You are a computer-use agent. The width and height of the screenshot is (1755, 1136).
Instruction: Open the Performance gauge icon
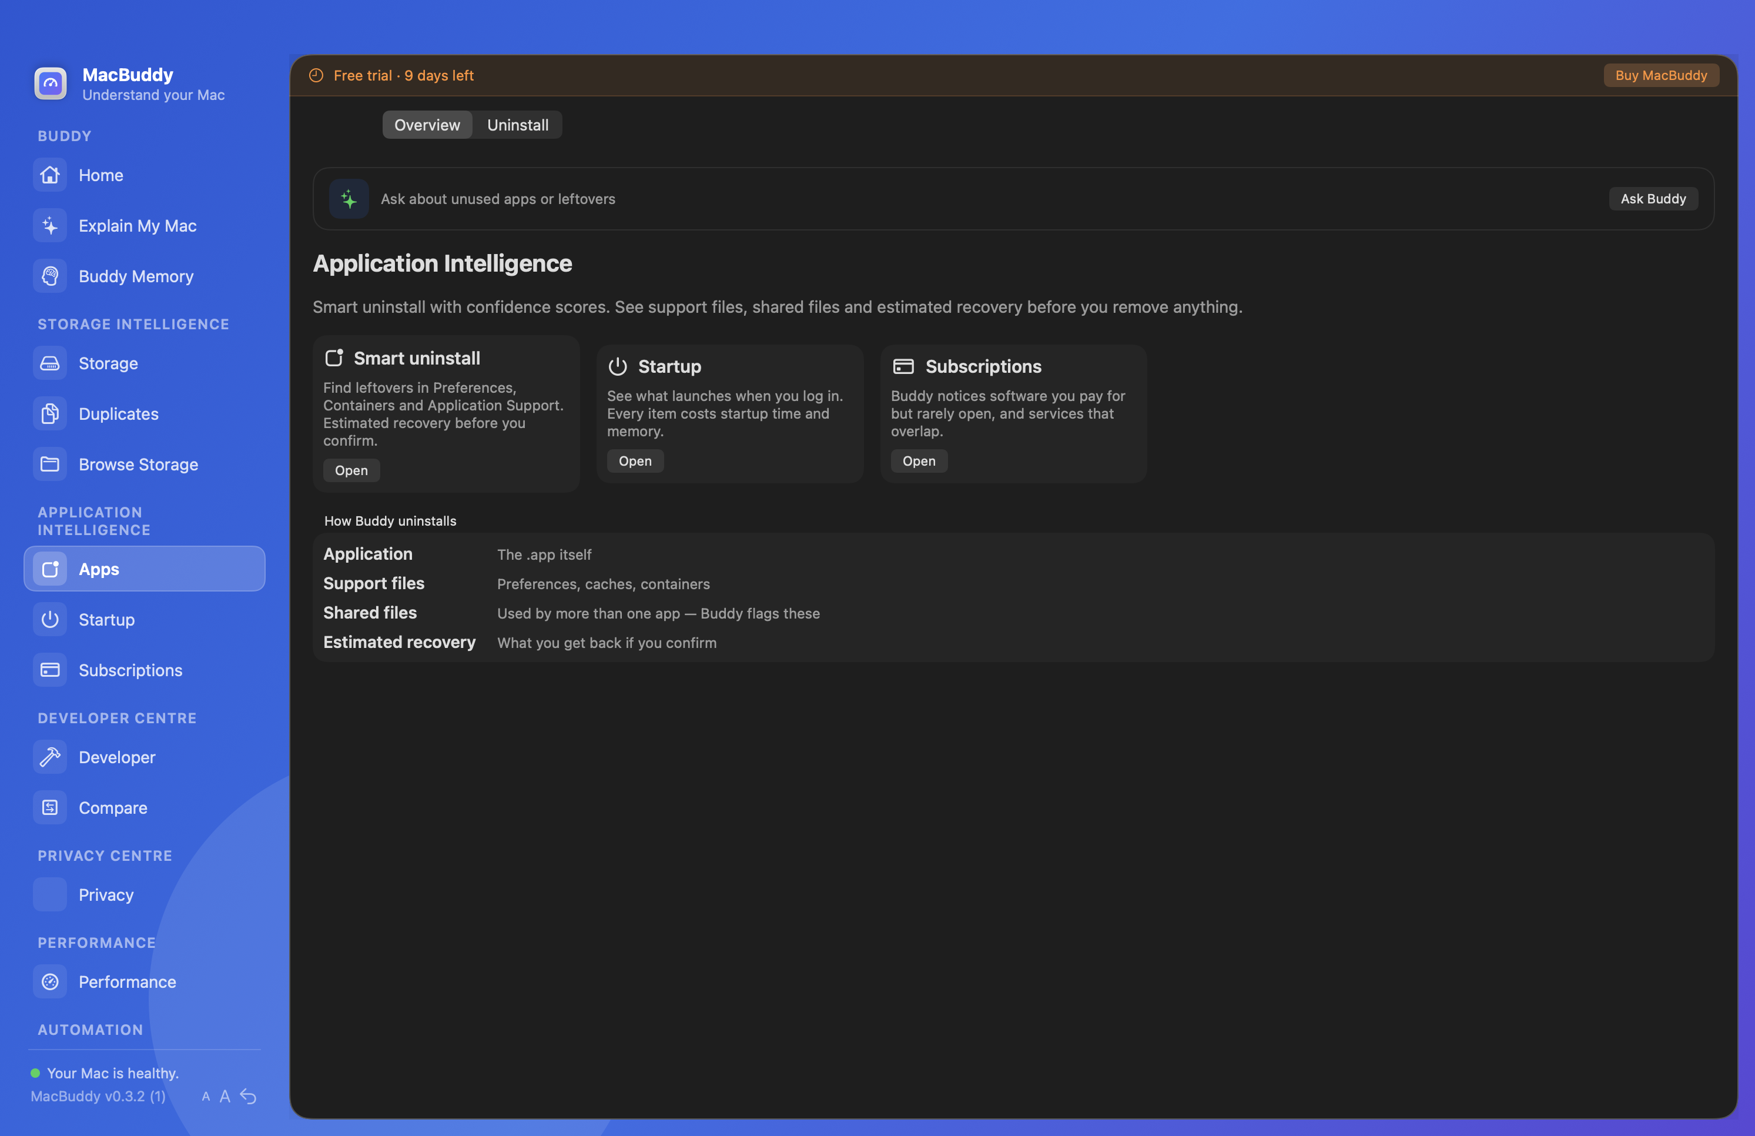(50, 982)
